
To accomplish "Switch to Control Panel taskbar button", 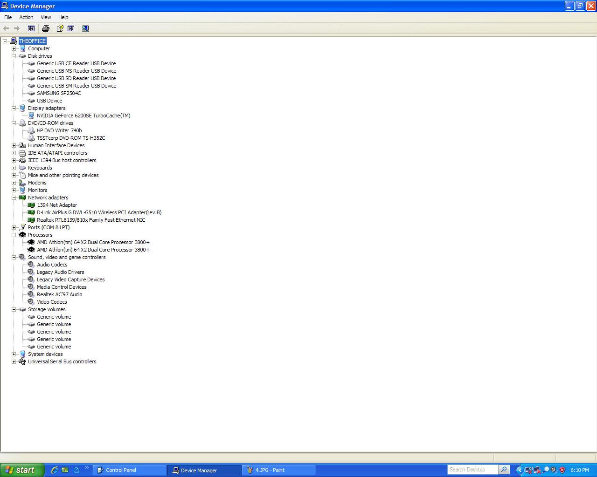I will tap(130, 470).
